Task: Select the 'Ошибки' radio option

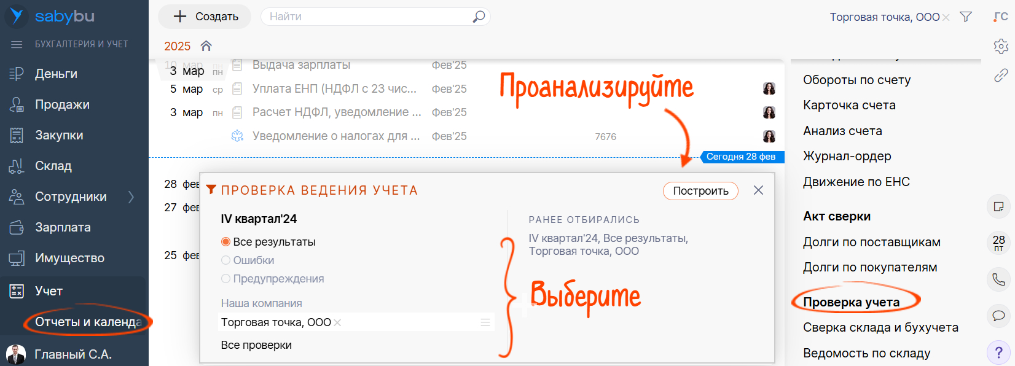Action: click(x=226, y=260)
